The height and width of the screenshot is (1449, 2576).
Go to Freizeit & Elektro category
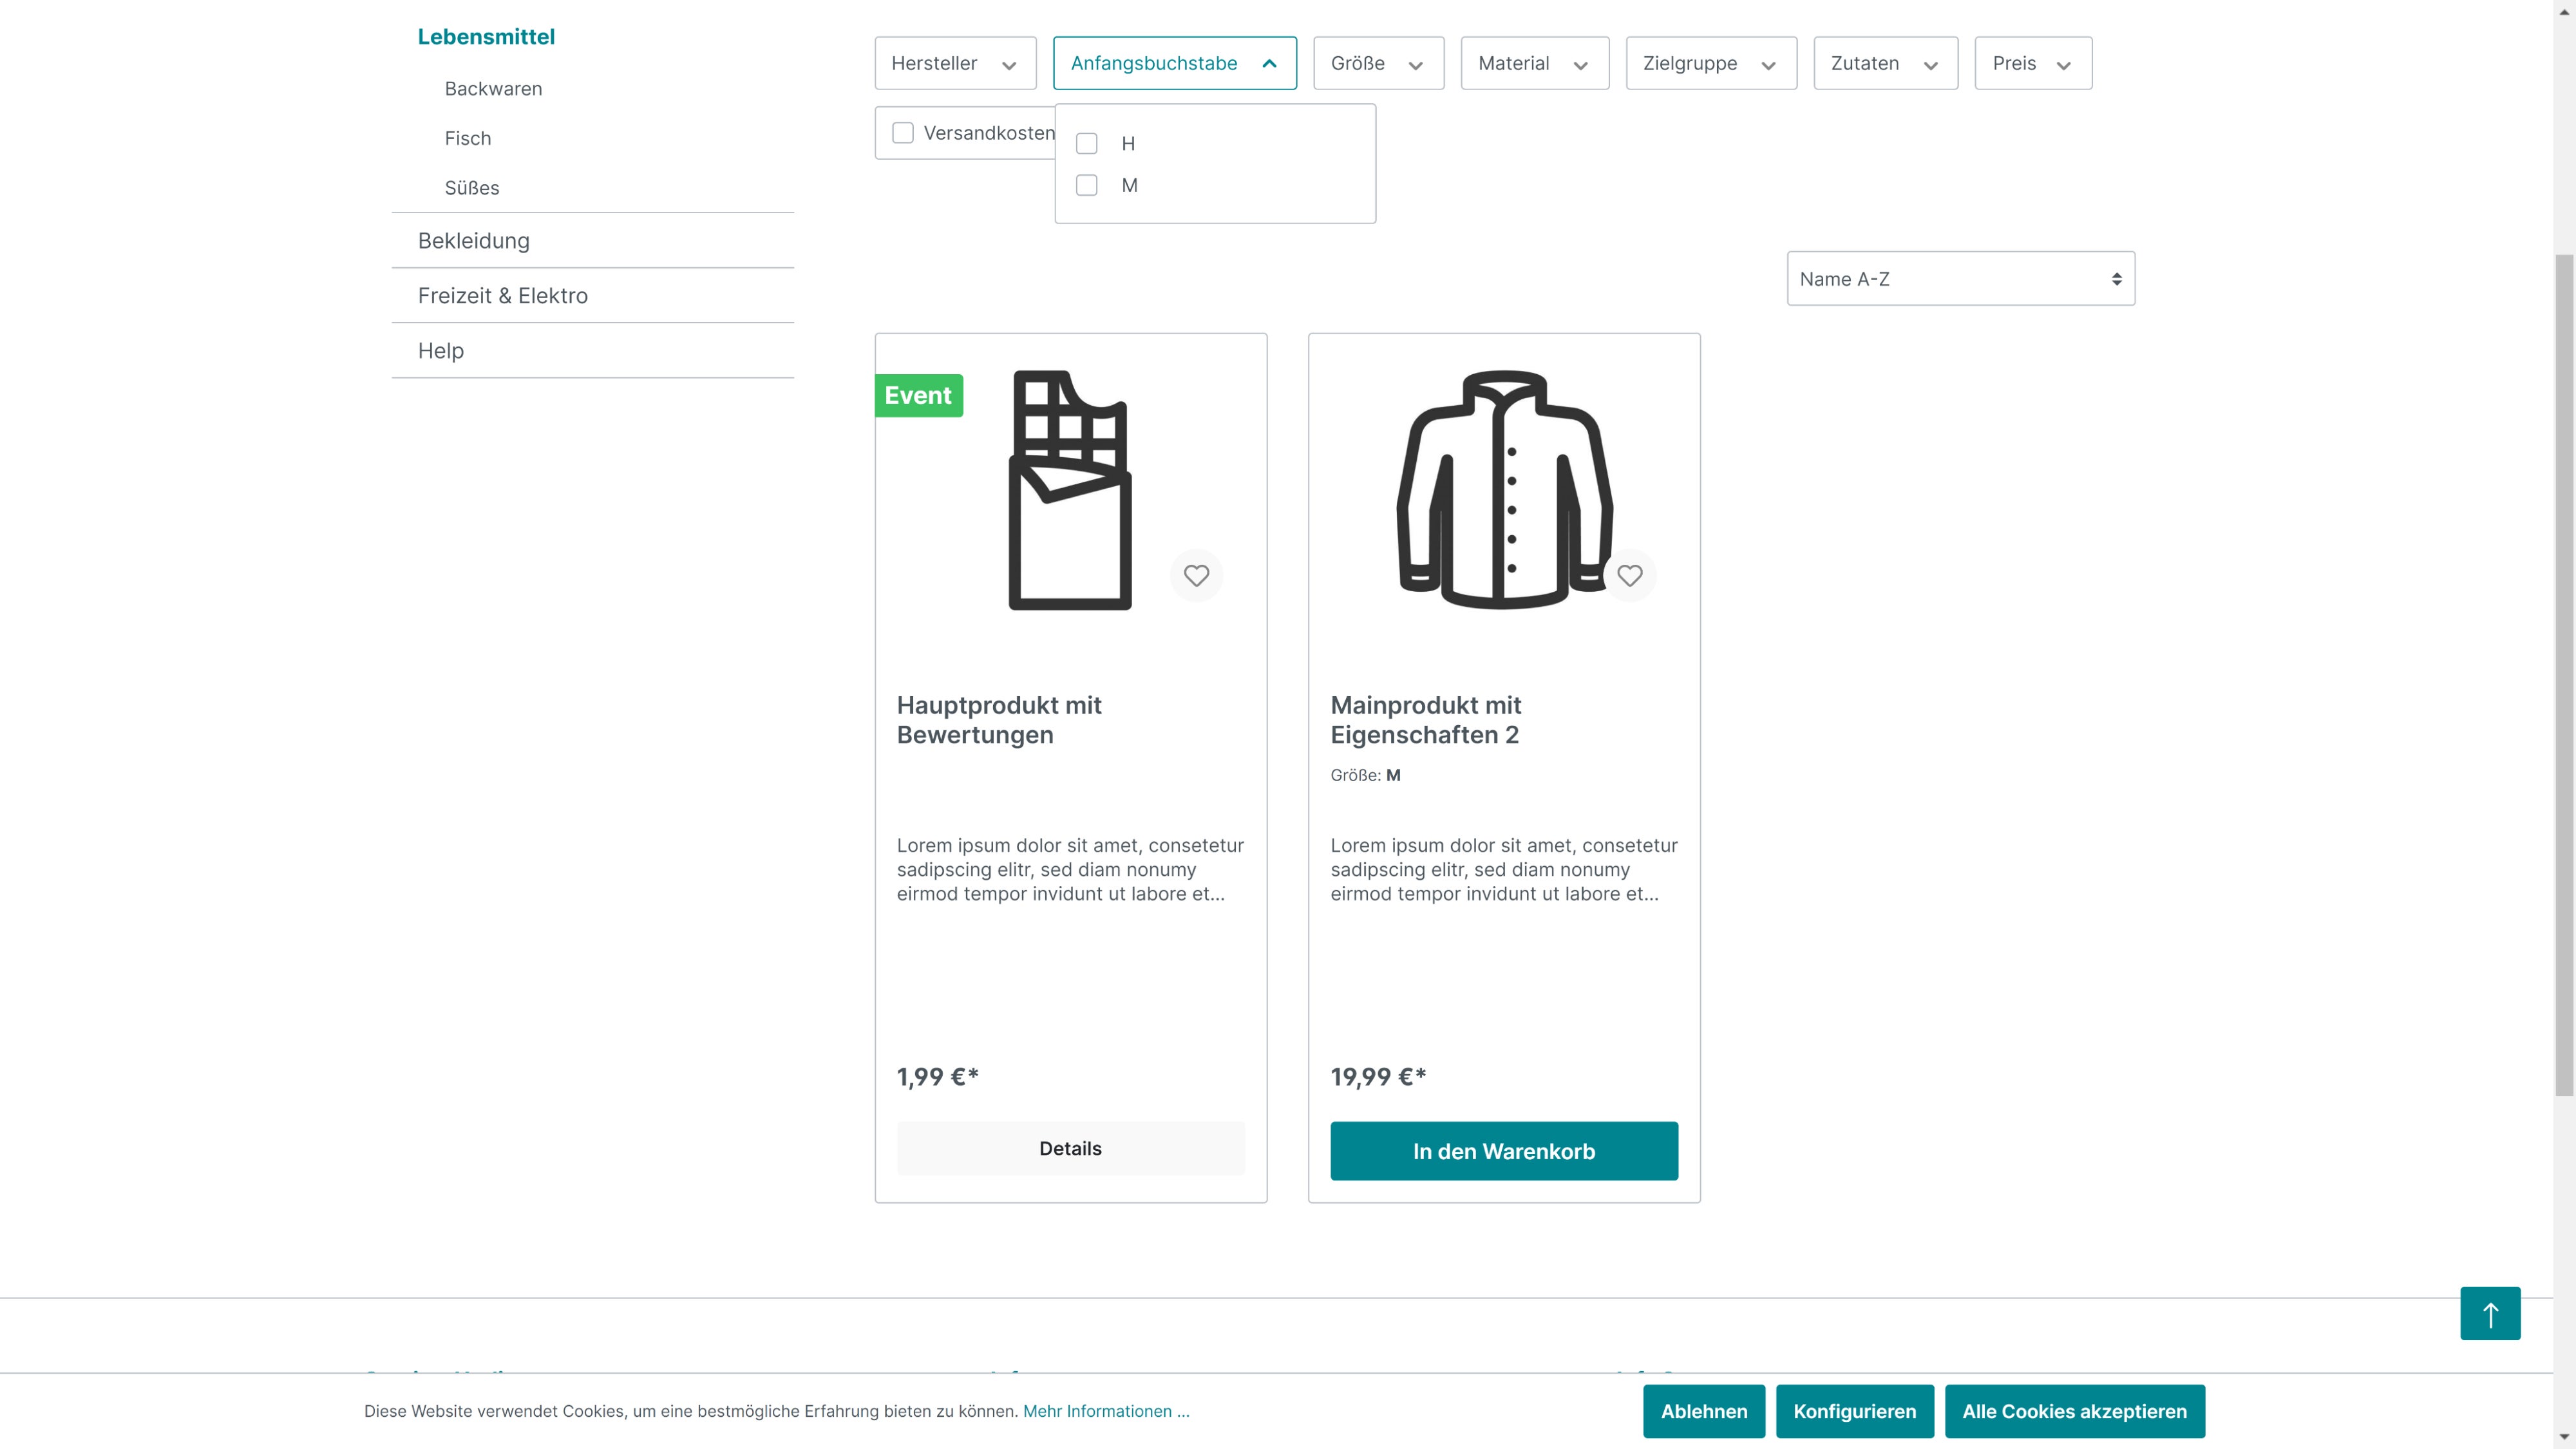click(503, 296)
